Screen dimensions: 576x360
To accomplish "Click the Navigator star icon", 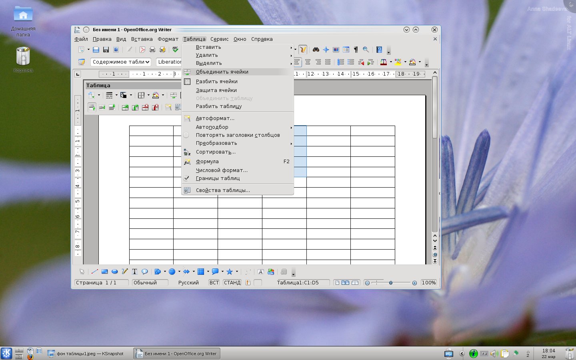I will pyautogui.click(x=326, y=50).
